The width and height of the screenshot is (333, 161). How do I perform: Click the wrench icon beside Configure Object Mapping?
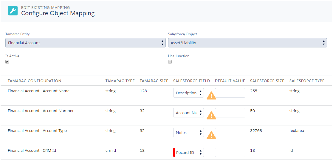coord(13,11)
